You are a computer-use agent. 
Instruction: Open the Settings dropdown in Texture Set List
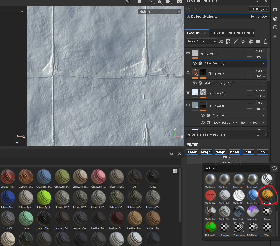pyautogui.click(x=259, y=9)
